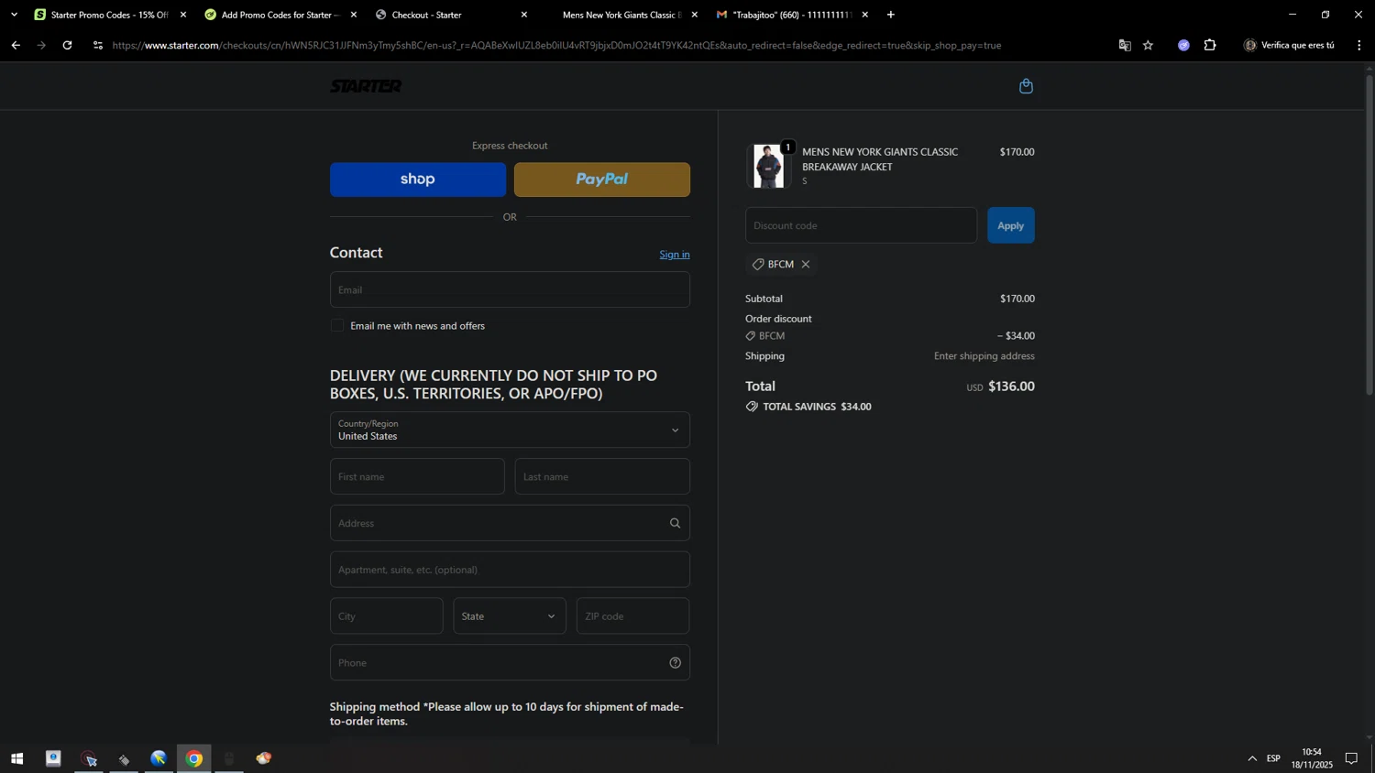Image resolution: width=1375 pixels, height=773 pixels.
Task: Open Google Chrome from the taskbar
Action: pyautogui.click(x=194, y=758)
